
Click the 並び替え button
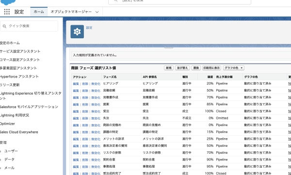(182, 68)
